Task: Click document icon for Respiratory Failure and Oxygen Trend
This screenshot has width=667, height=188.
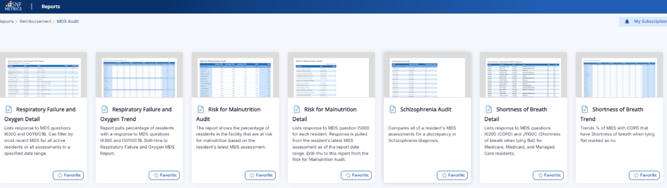Action: (104, 110)
